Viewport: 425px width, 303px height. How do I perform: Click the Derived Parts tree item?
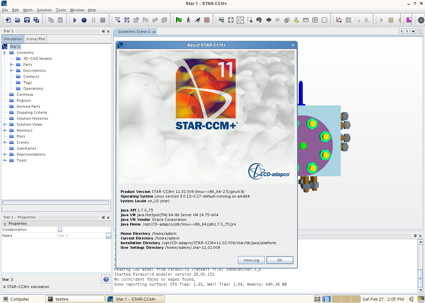28,106
